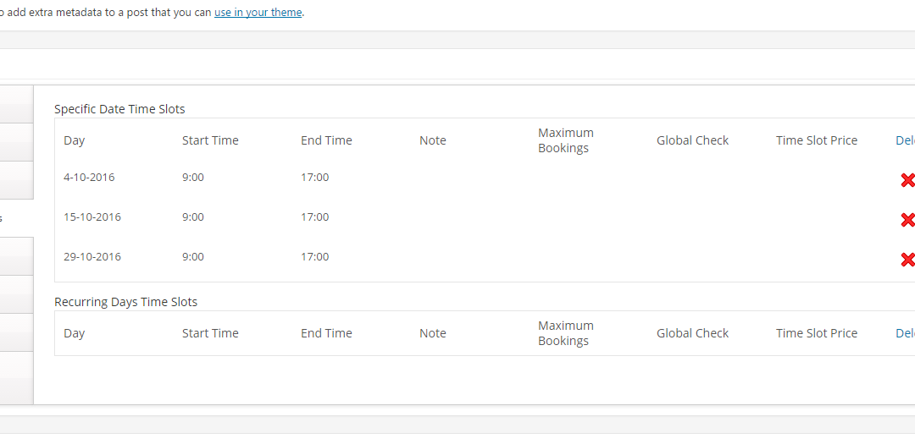Click 9:00 start time in 15-10-2016 row
Viewport: 915px width, 444px height.
[x=193, y=217]
